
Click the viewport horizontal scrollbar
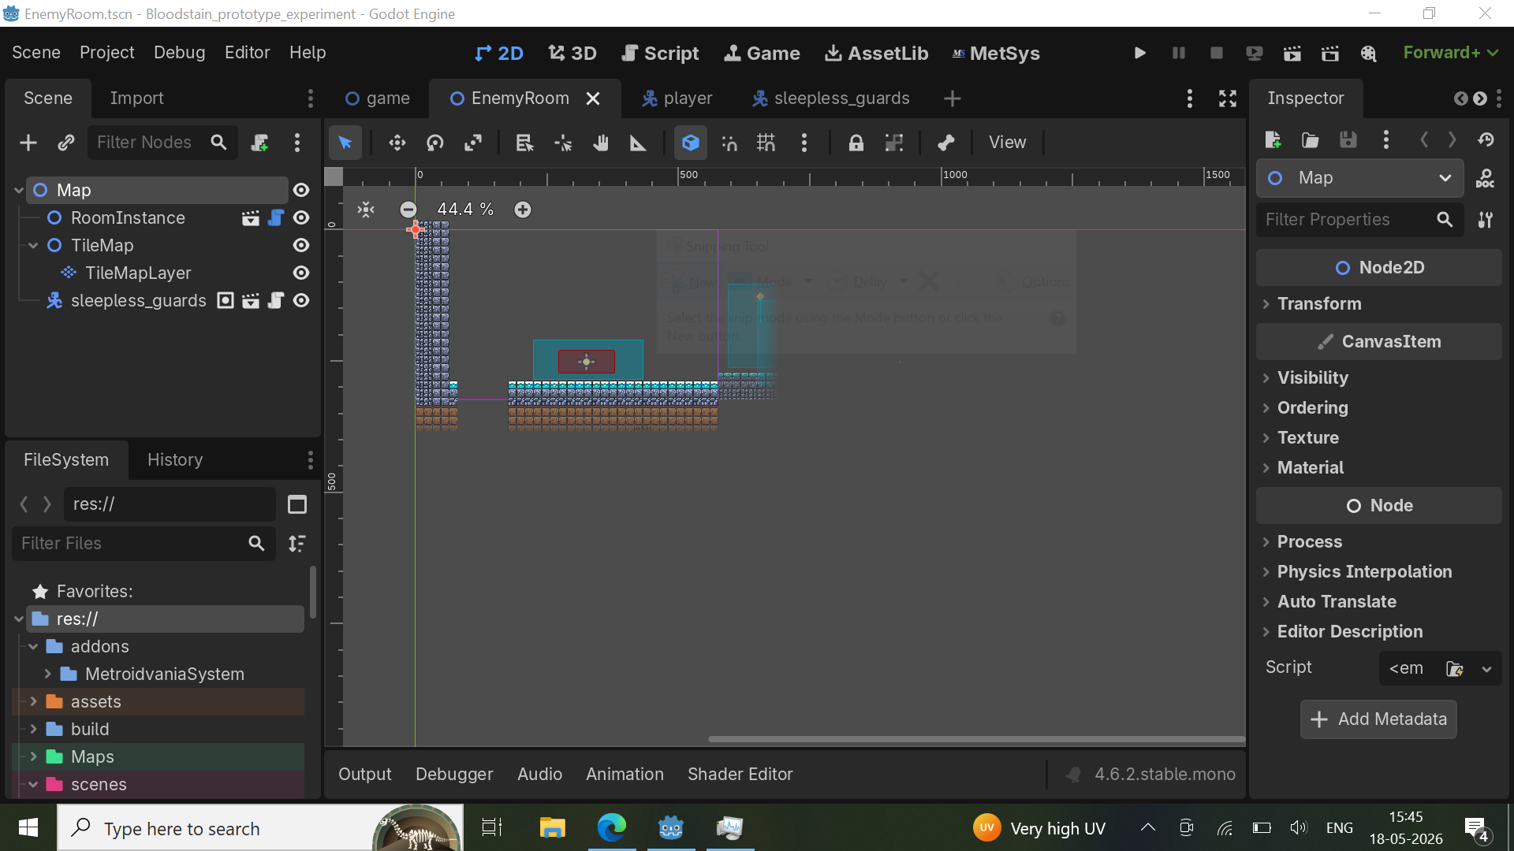coord(976,739)
